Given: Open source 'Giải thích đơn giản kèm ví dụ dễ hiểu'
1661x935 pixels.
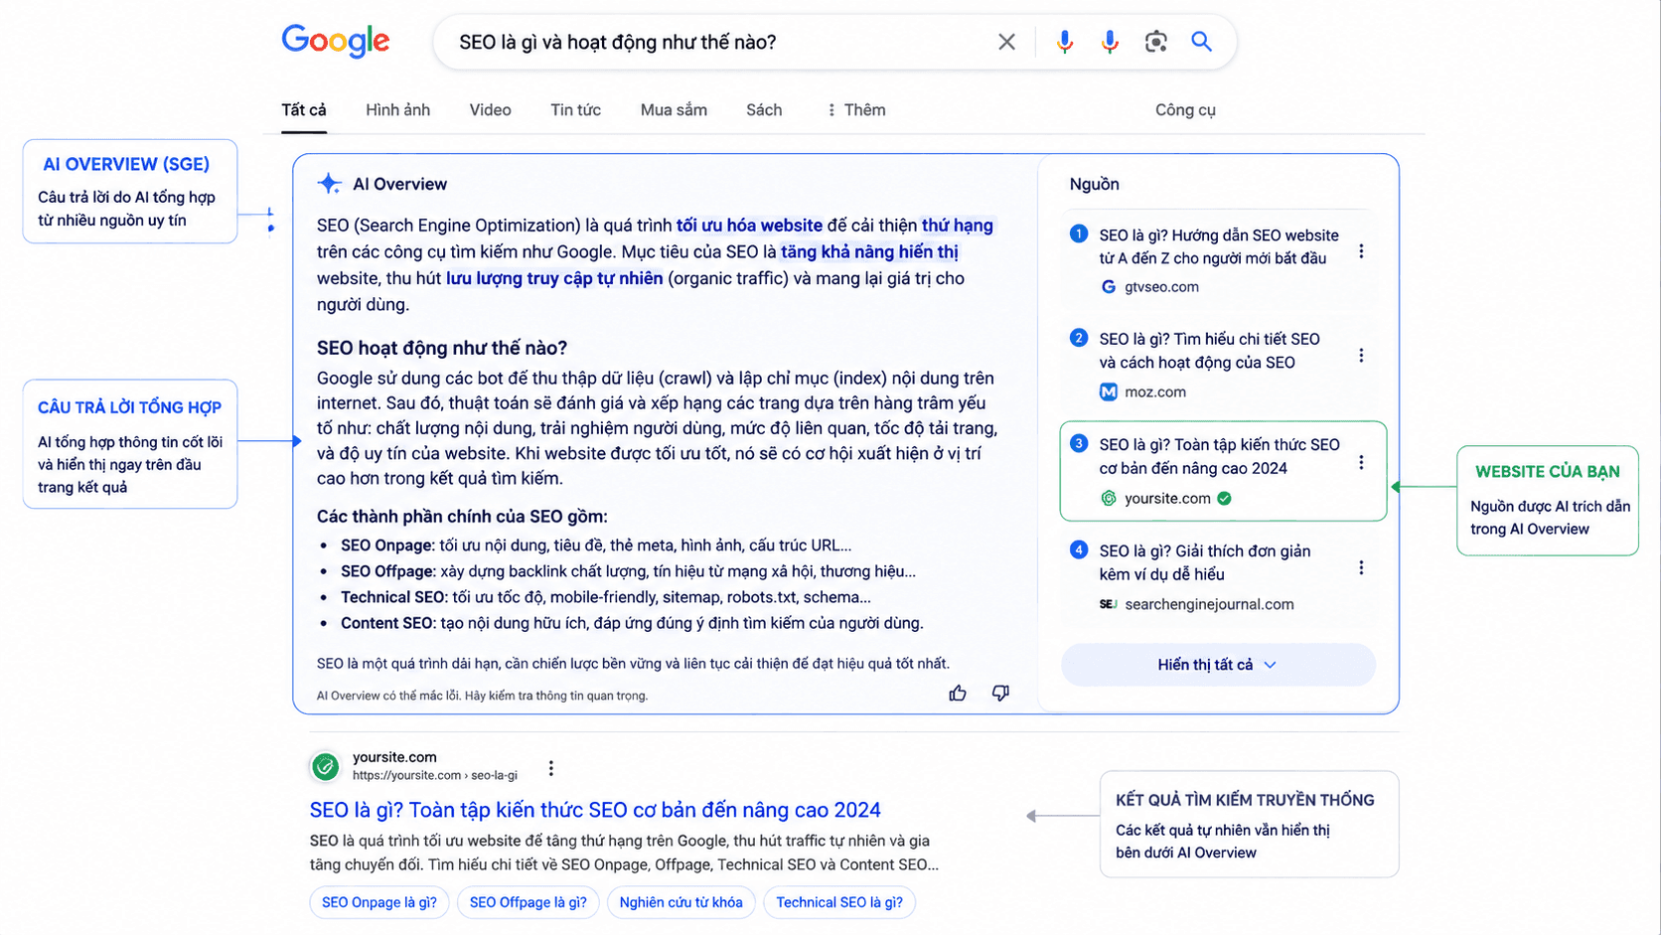Looking at the screenshot, I should pyautogui.click(x=1204, y=562).
